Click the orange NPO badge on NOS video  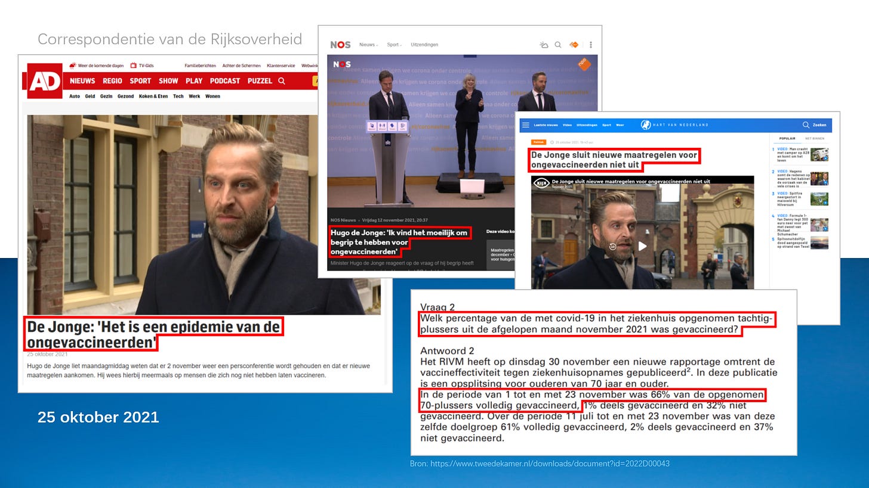(x=584, y=64)
